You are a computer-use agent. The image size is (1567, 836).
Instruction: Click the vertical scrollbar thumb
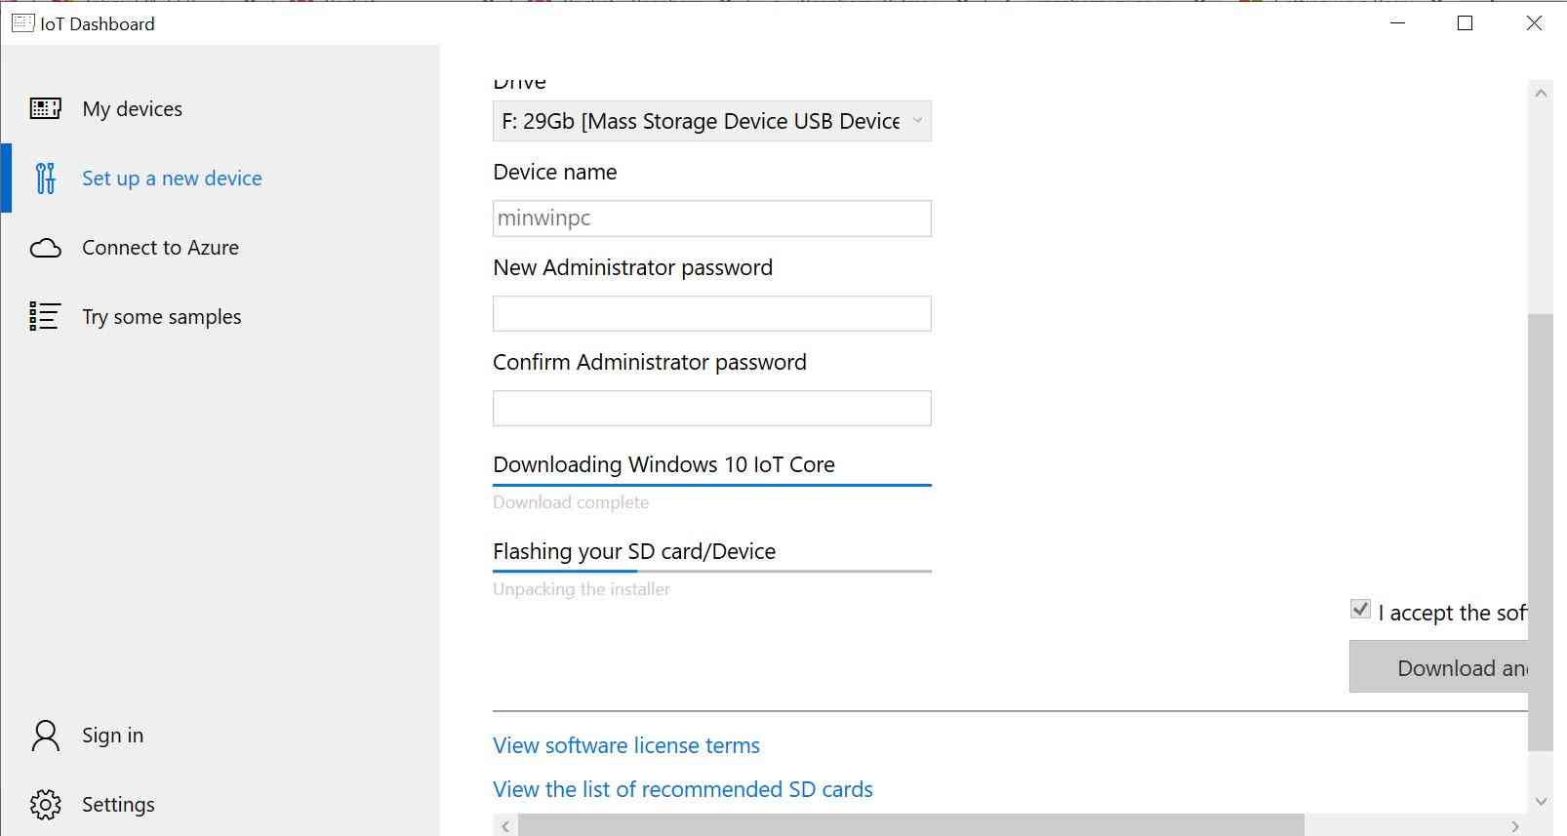[x=1541, y=533]
